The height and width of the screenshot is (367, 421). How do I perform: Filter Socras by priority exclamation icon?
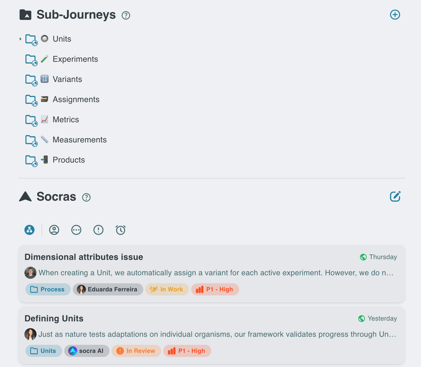point(98,230)
